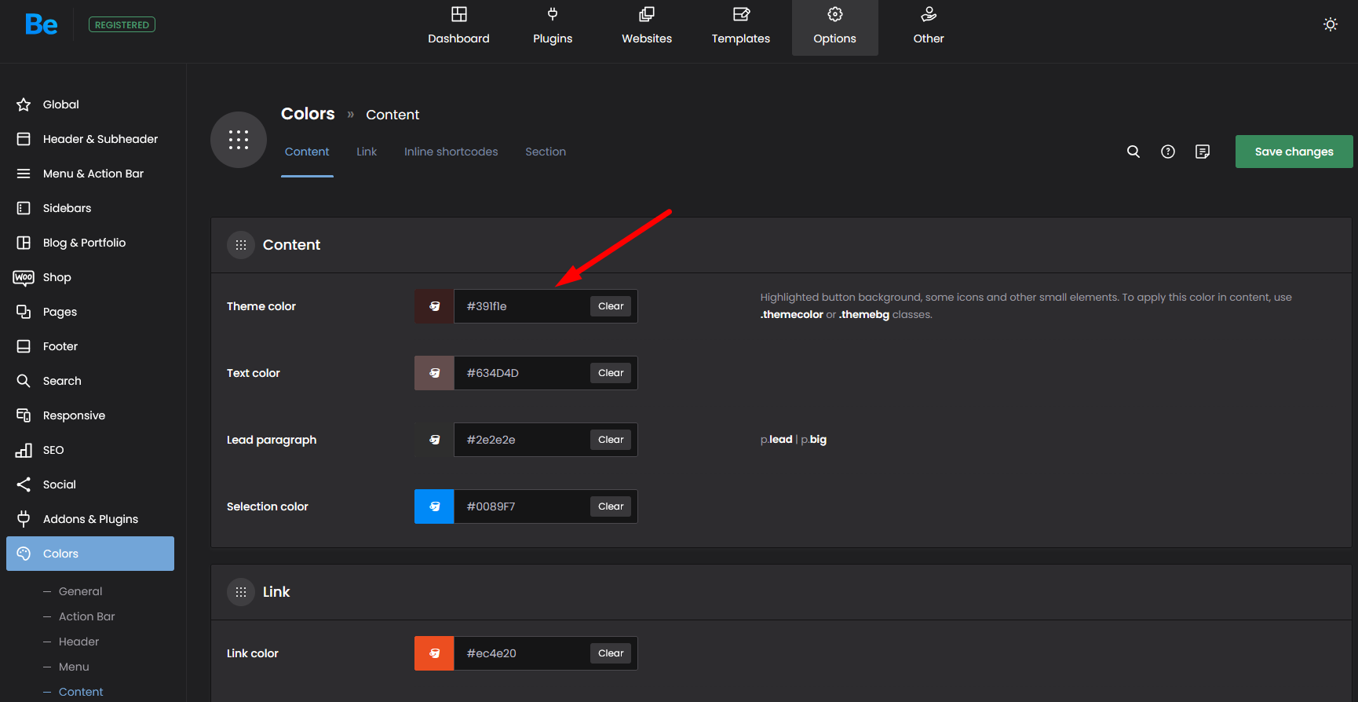
Task: Click the Pages icon in sidebar
Action: coord(24,312)
